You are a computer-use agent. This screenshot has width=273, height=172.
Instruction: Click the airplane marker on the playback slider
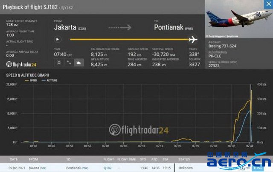(193, 40)
